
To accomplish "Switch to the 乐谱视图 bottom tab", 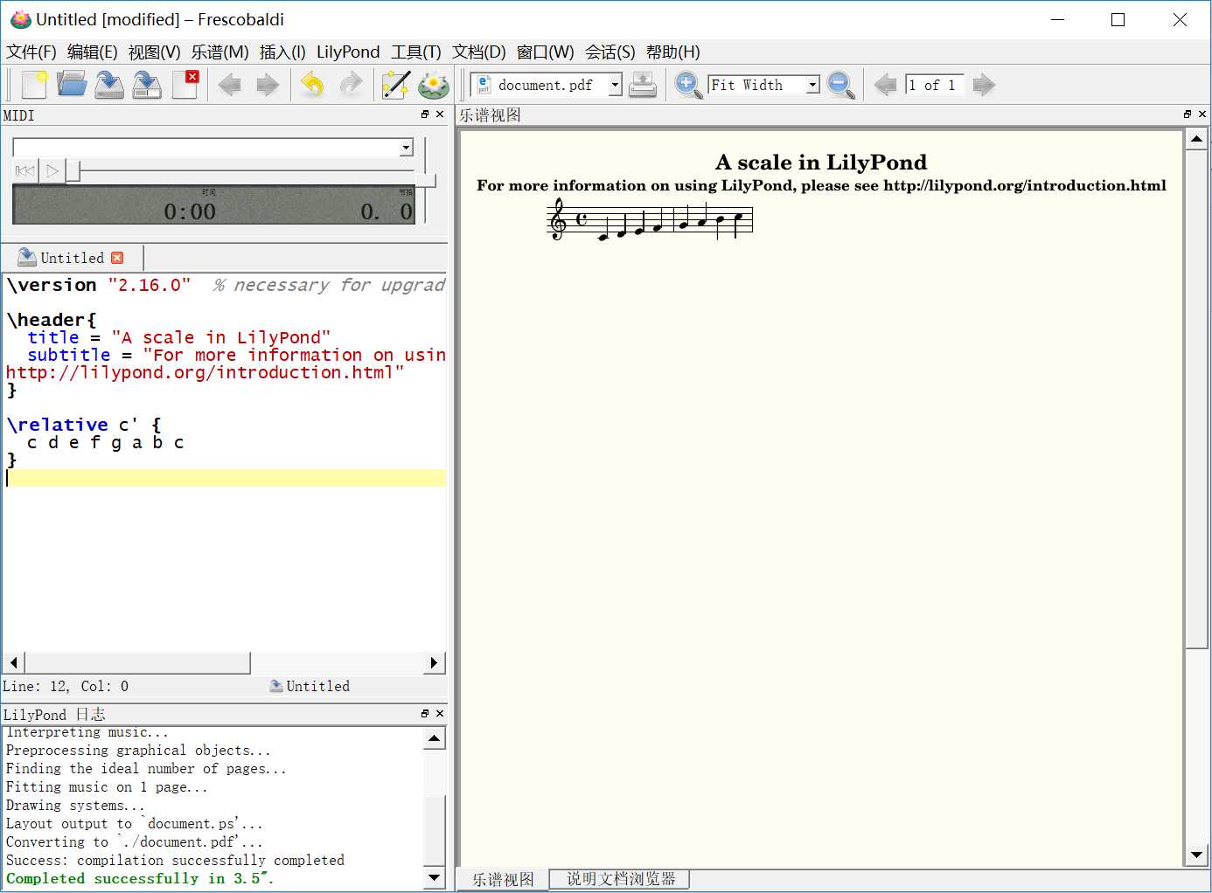I will 503,879.
